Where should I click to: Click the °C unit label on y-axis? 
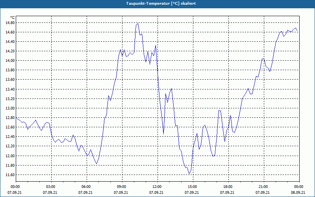tap(13, 18)
